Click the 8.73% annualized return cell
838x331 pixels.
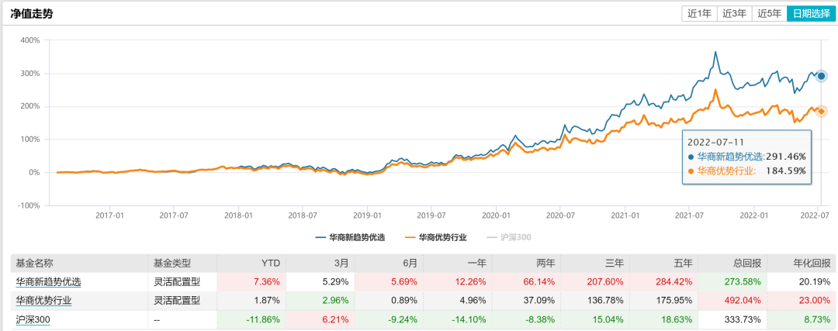(801, 319)
